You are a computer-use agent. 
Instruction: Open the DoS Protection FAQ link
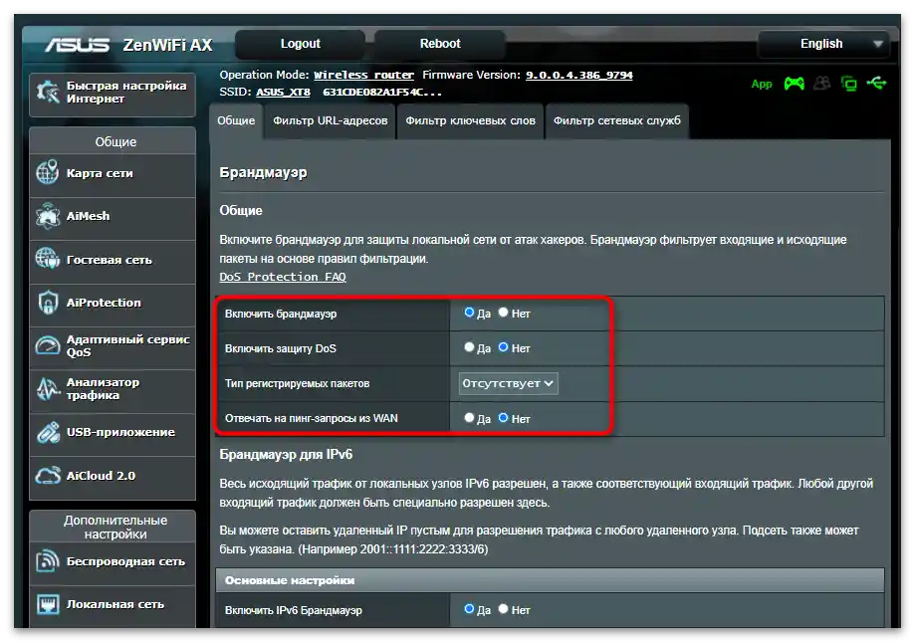(x=283, y=277)
